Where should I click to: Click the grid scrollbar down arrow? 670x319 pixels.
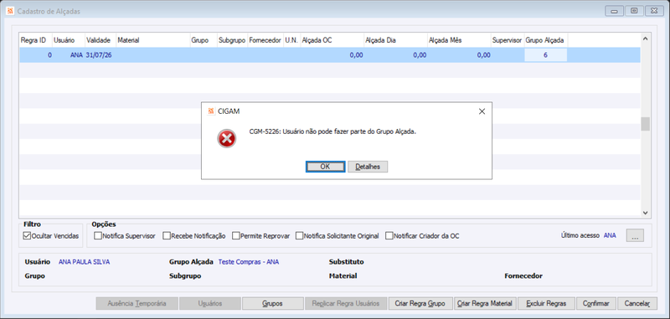[x=645, y=213]
